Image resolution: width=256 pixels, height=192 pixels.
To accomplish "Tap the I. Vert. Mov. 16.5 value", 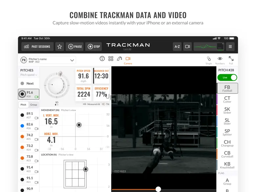I will [51, 121].
